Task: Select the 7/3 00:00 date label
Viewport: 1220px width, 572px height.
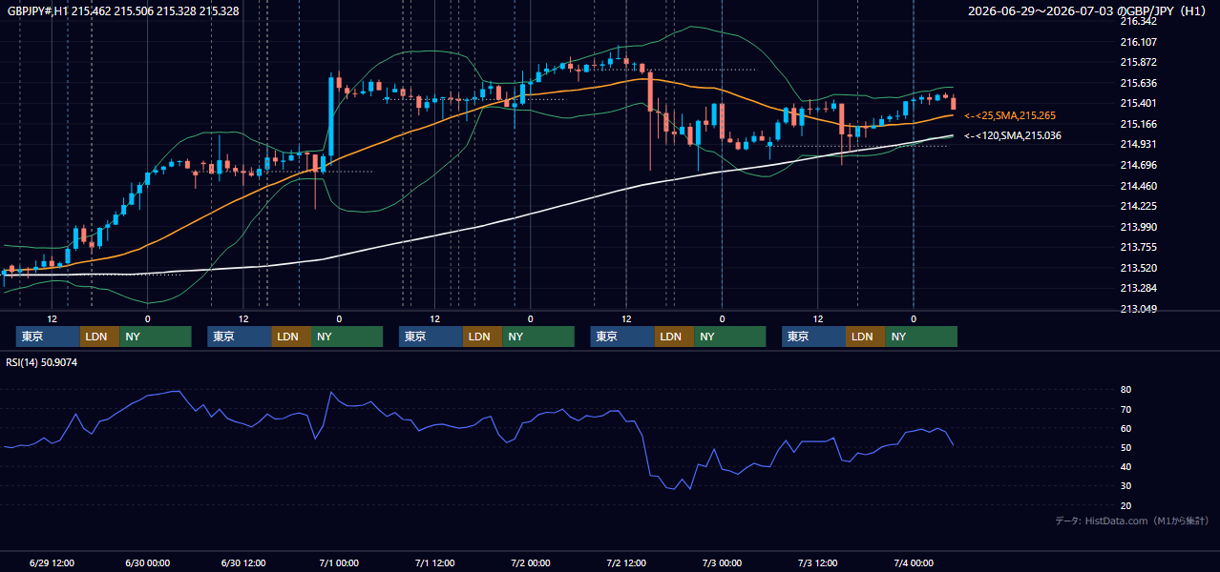Action: point(722,562)
